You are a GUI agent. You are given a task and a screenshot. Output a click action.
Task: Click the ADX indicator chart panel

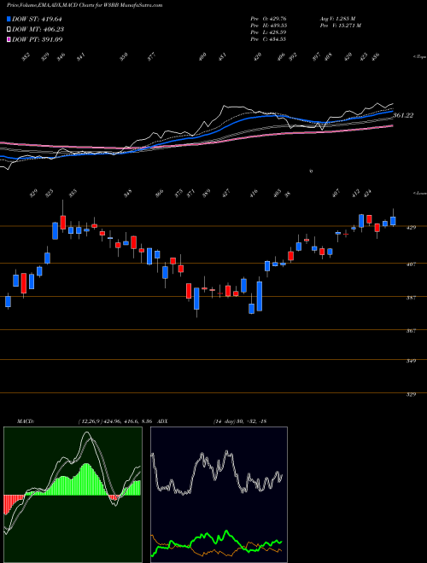click(219, 495)
